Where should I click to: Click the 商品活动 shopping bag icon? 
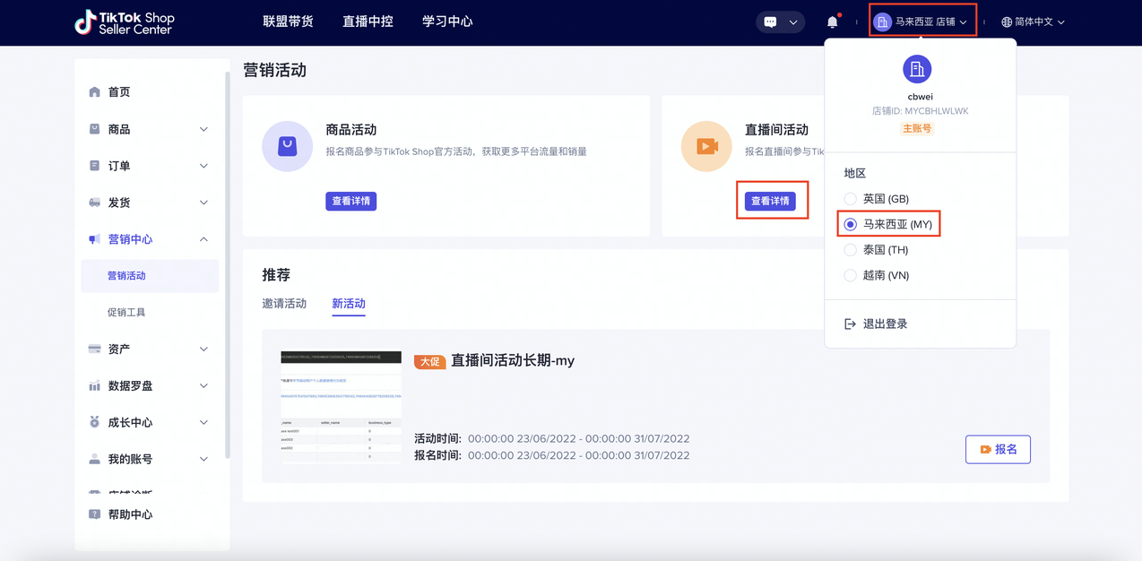coord(288,146)
